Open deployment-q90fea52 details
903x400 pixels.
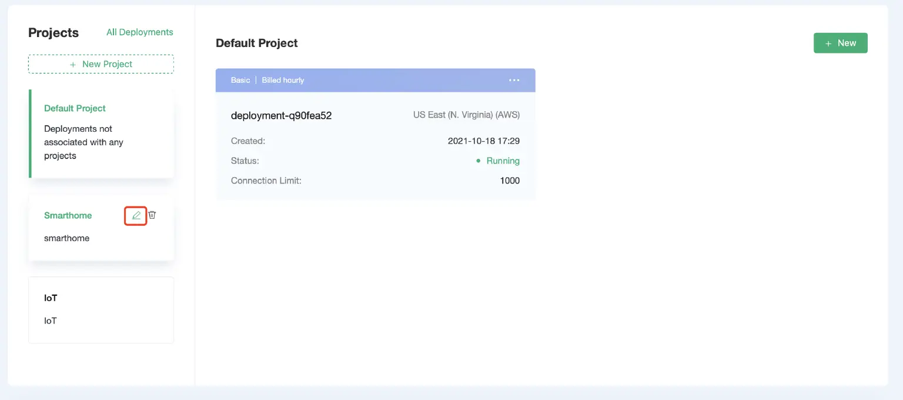[x=281, y=115]
